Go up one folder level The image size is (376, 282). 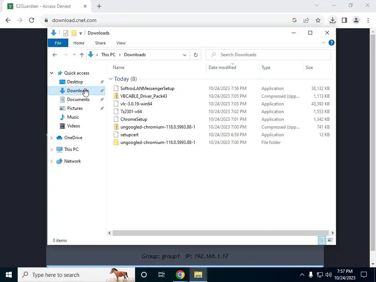(82, 55)
